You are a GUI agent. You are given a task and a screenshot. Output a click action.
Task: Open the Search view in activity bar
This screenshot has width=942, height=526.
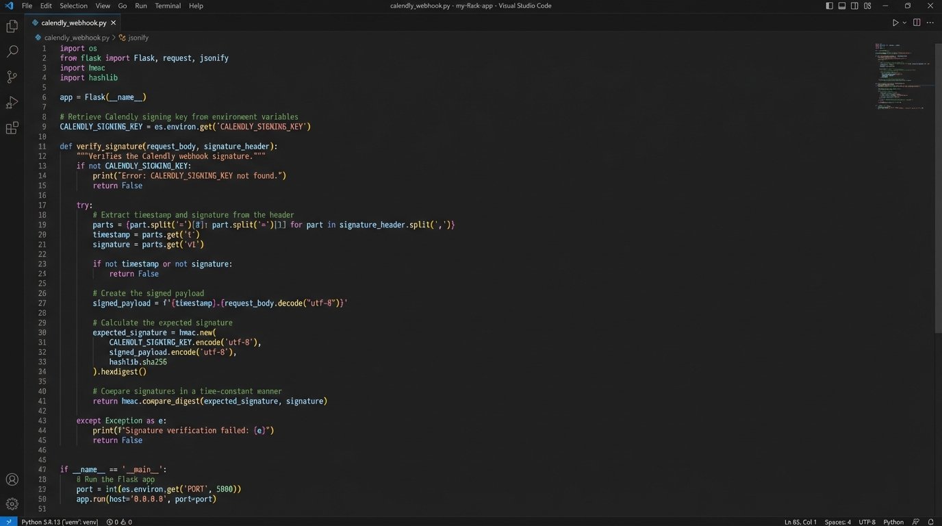pyautogui.click(x=12, y=51)
